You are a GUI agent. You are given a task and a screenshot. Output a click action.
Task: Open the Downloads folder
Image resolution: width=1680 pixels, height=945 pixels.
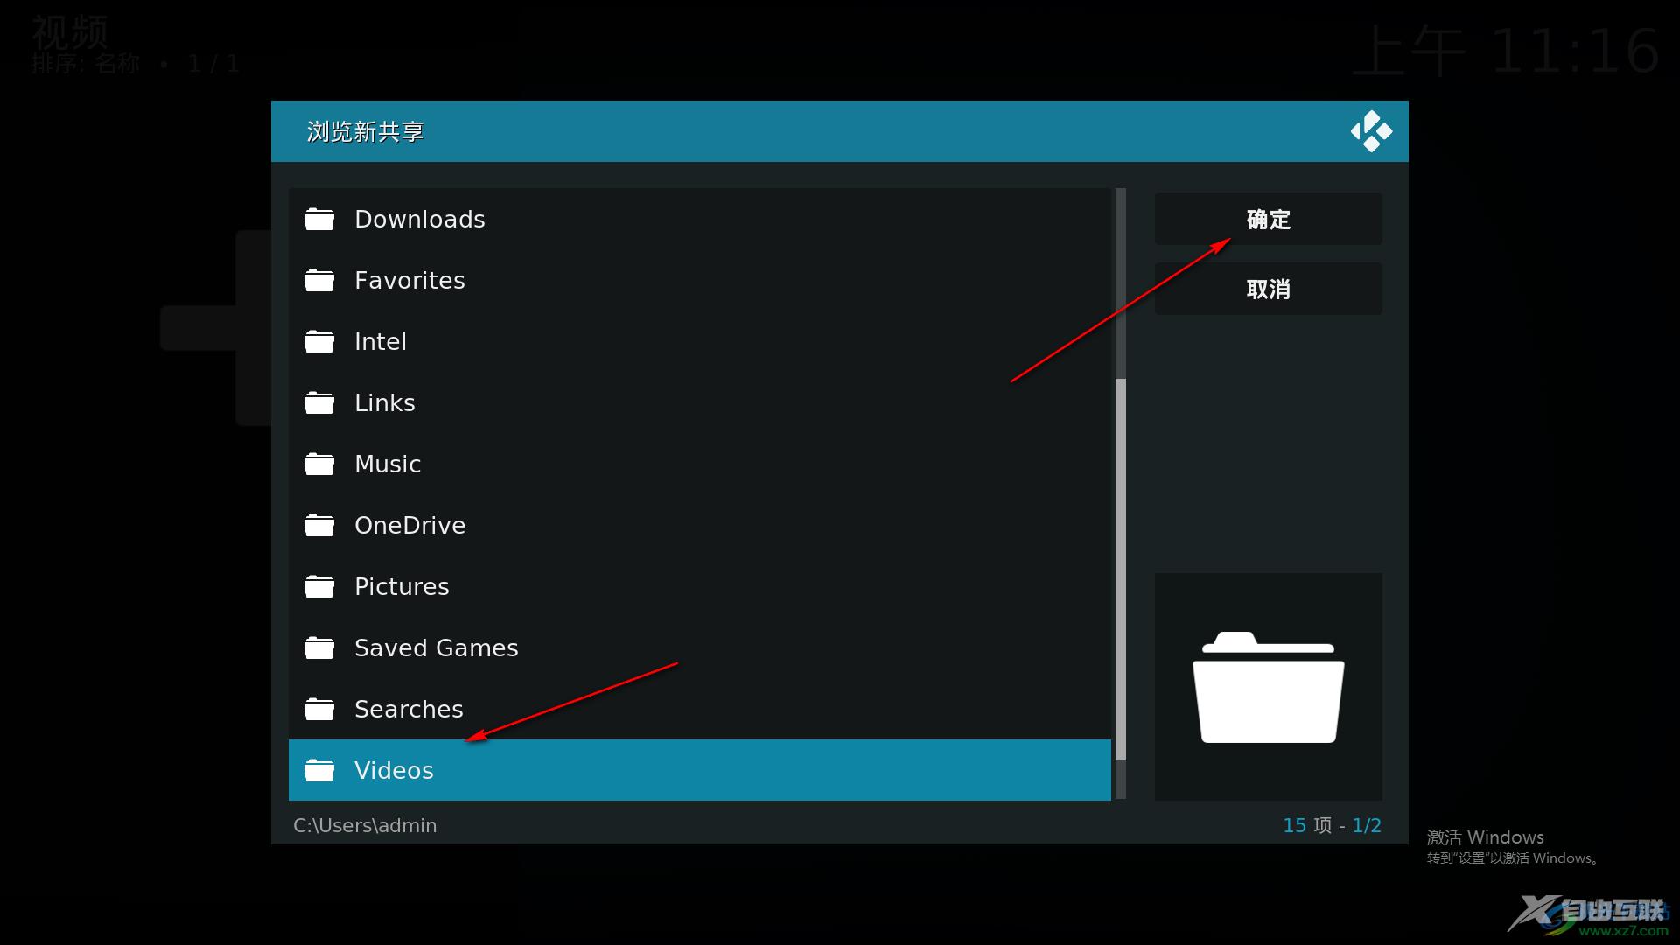coord(419,218)
